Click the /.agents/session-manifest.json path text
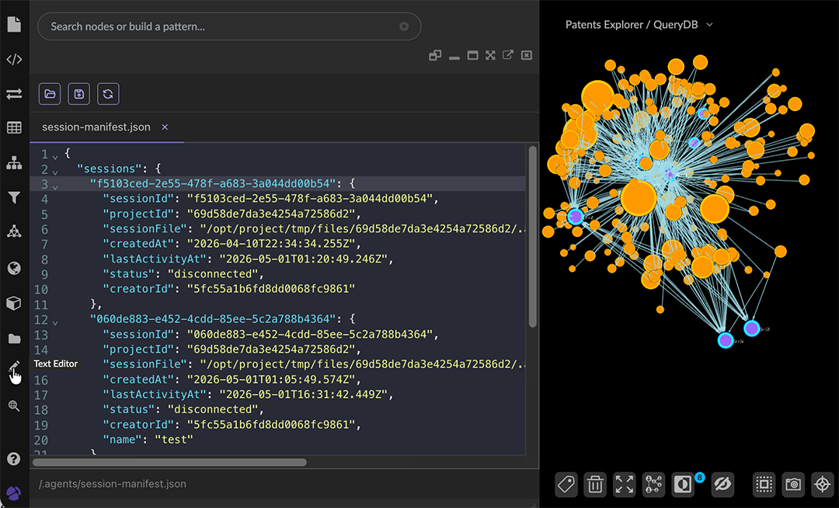The width and height of the screenshot is (839, 508). tap(113, 484)
